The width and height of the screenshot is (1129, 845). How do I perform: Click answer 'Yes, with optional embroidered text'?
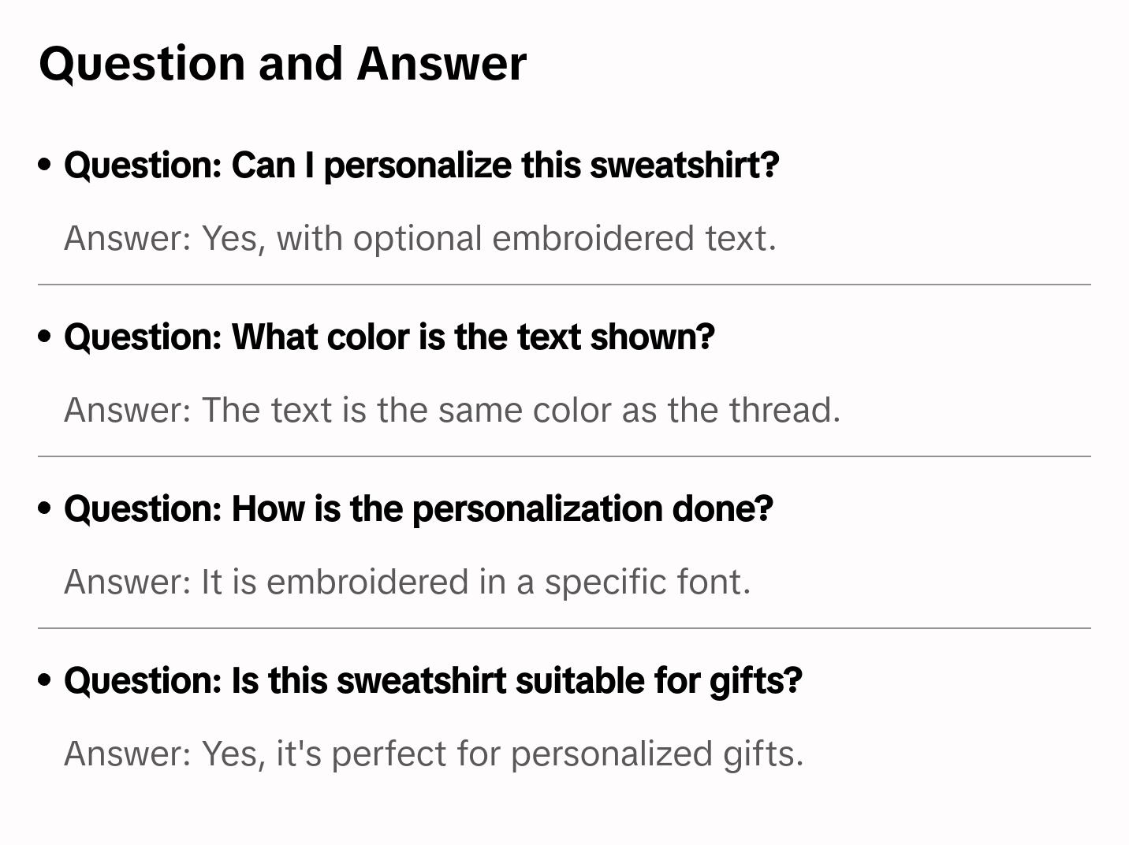(419, 238)
